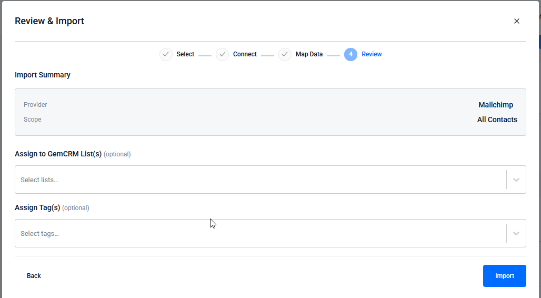Go to the Map Data step label

click(309, 54)
